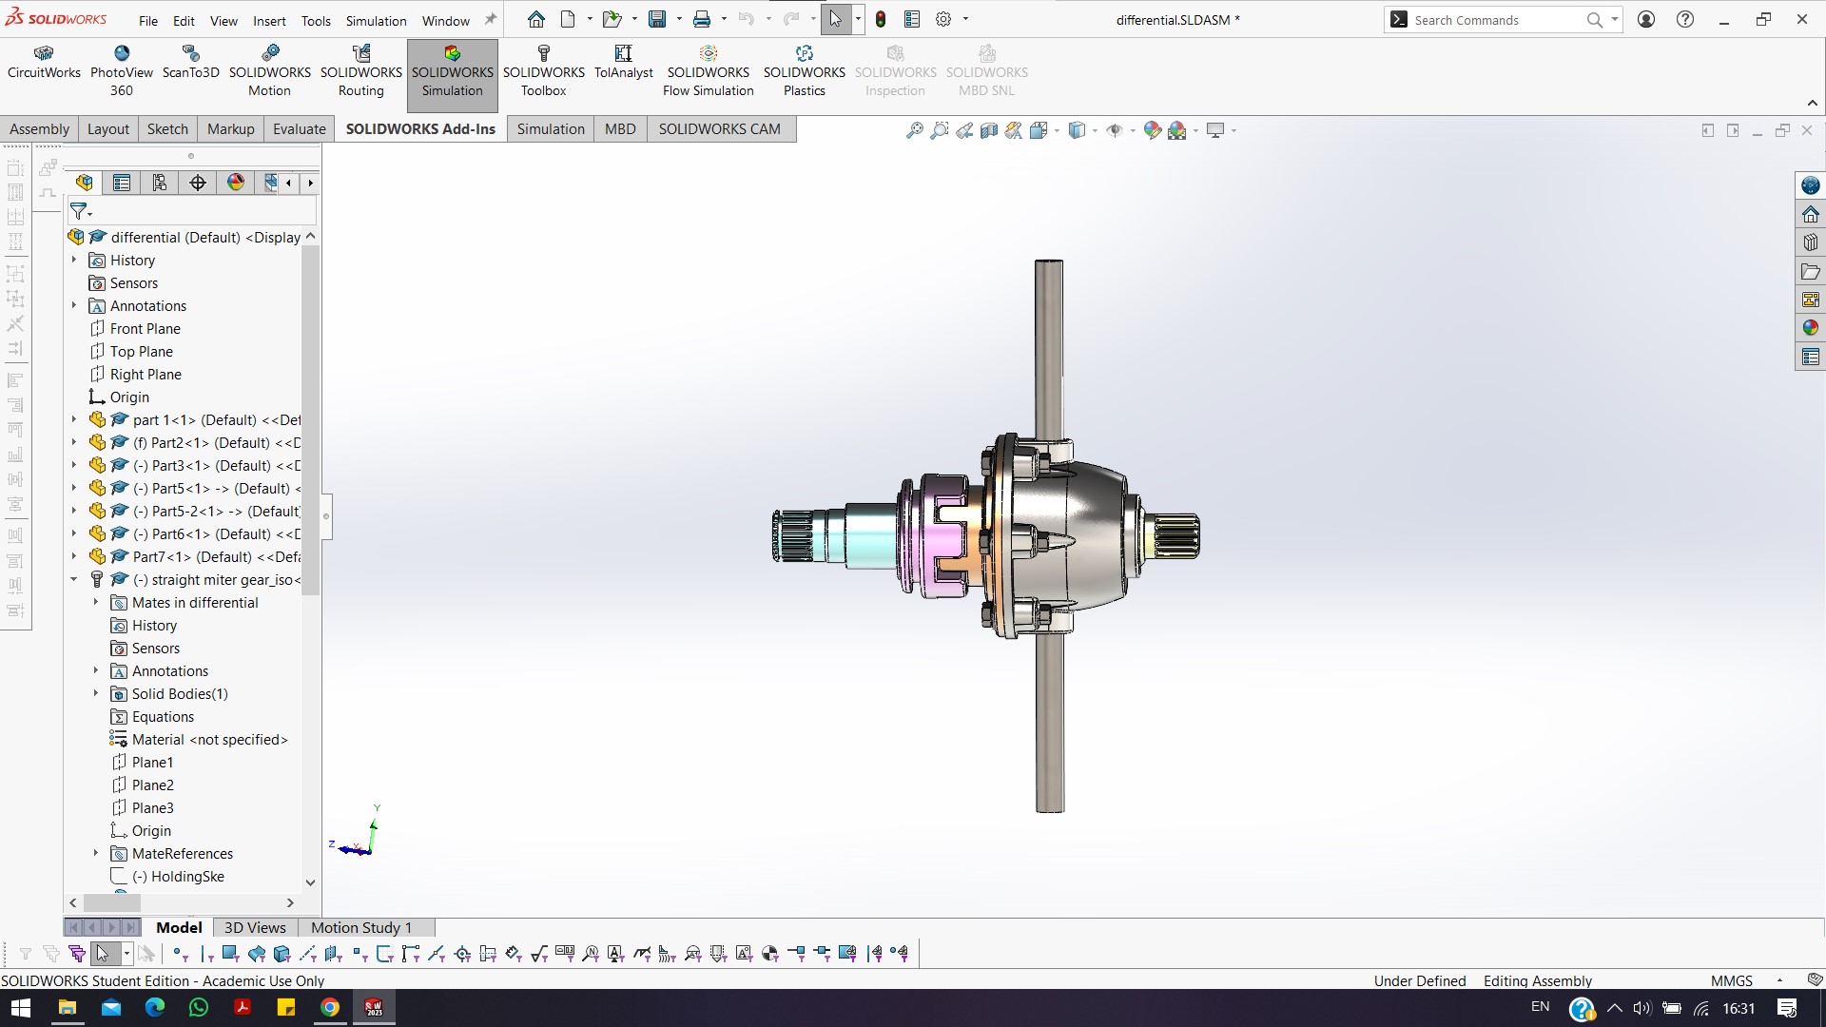
Task: Open the user login account icon
Action: 1646,19
